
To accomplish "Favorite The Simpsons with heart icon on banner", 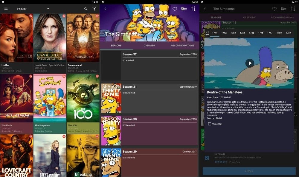I will coord(175,9).
